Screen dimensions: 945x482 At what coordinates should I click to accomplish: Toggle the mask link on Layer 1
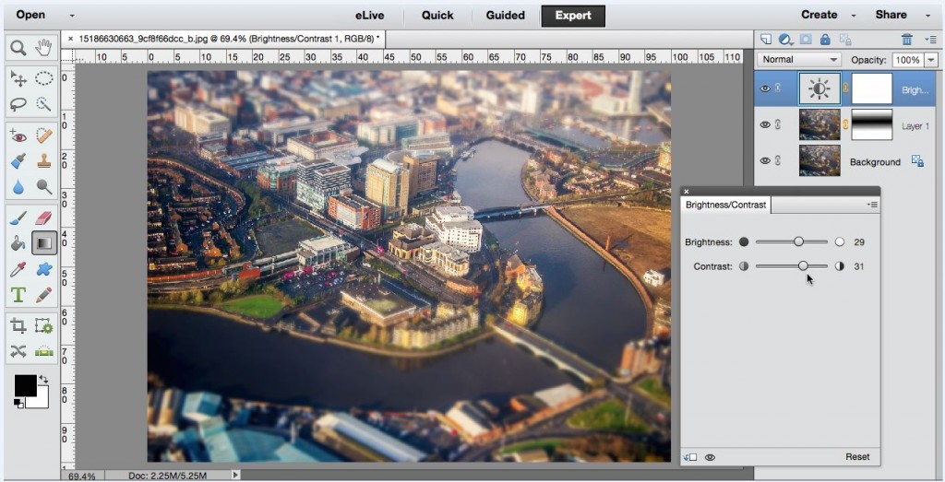pos(845,124)
